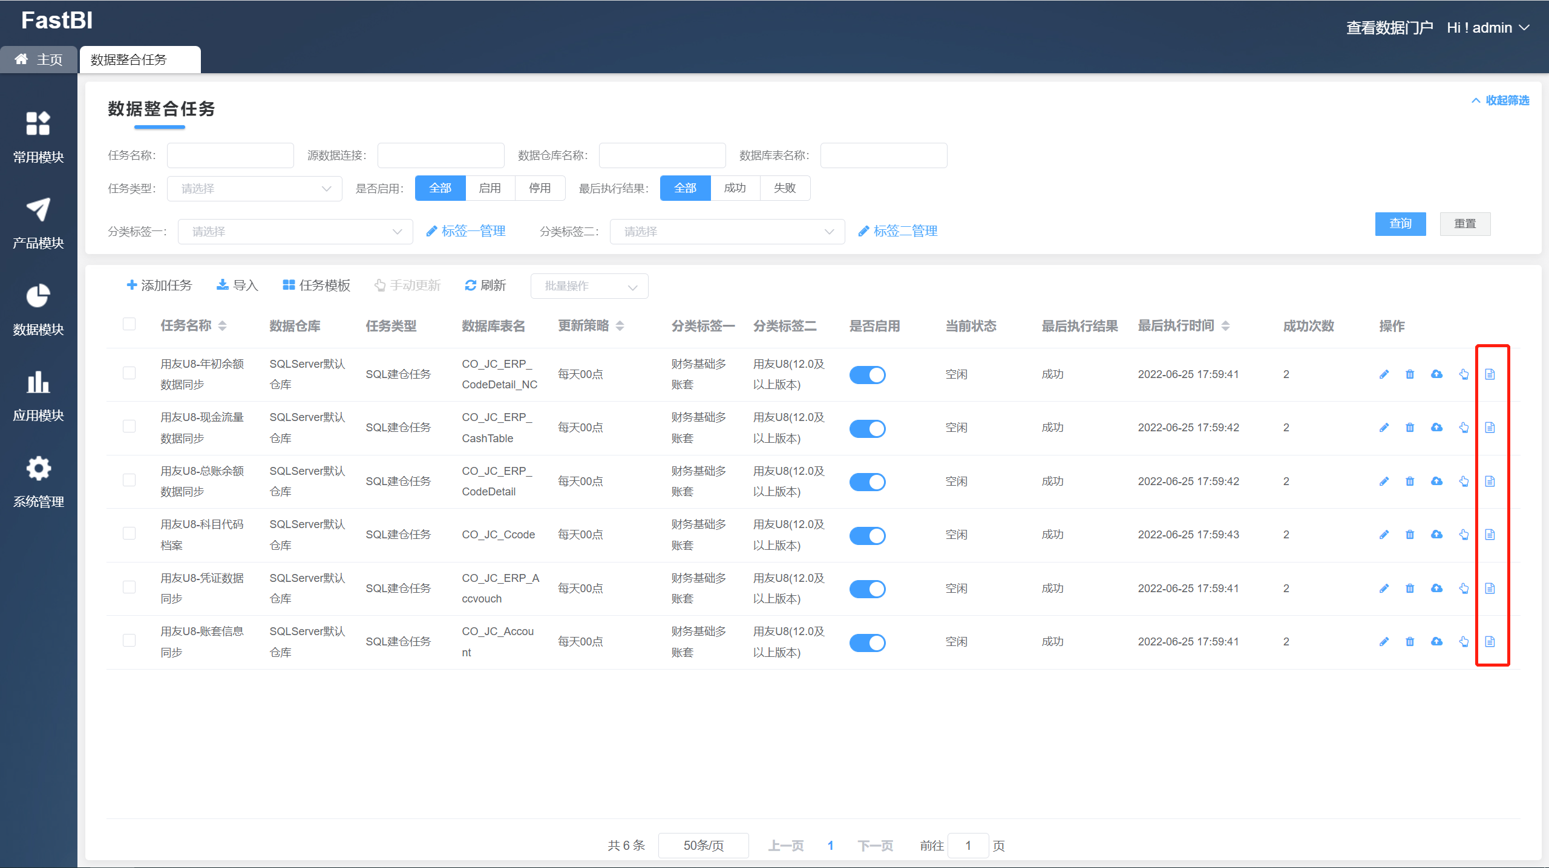Click cloud upload icon for 用友U8-总账余额数据同步
Screen dimensions: 1549x868
[1436, 481]
